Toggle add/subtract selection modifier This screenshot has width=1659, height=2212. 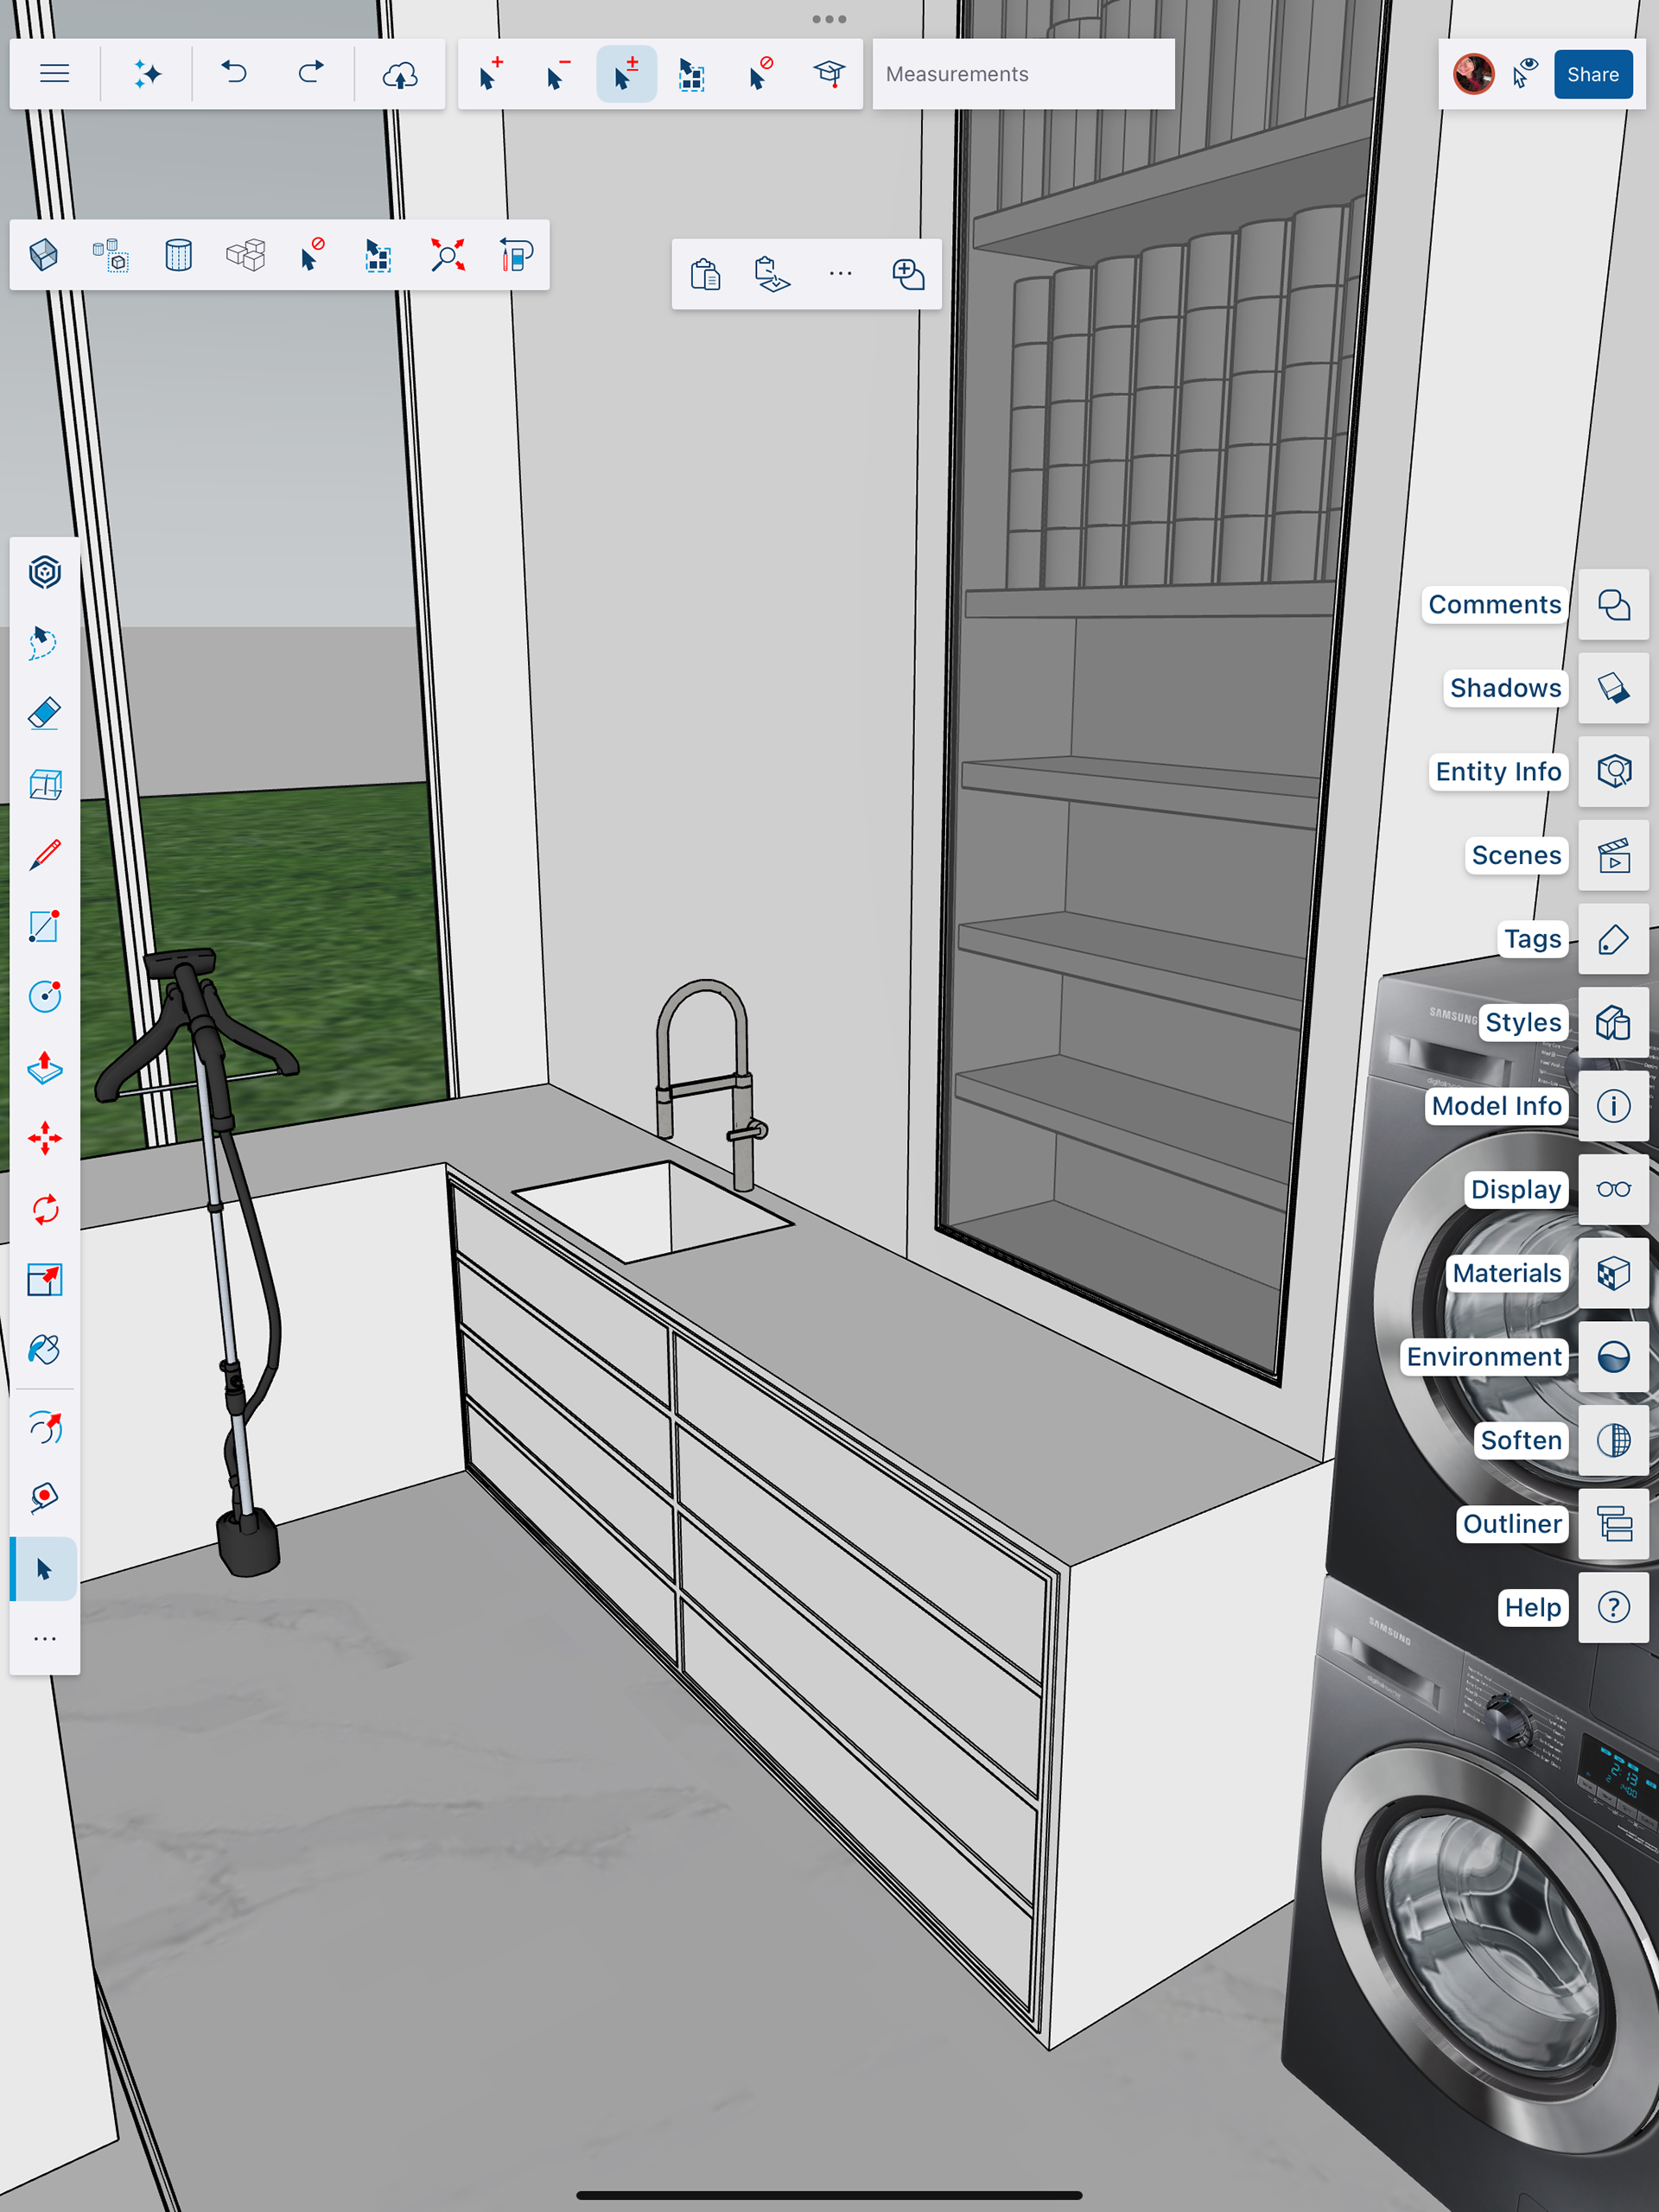click(x=626, y=74)
